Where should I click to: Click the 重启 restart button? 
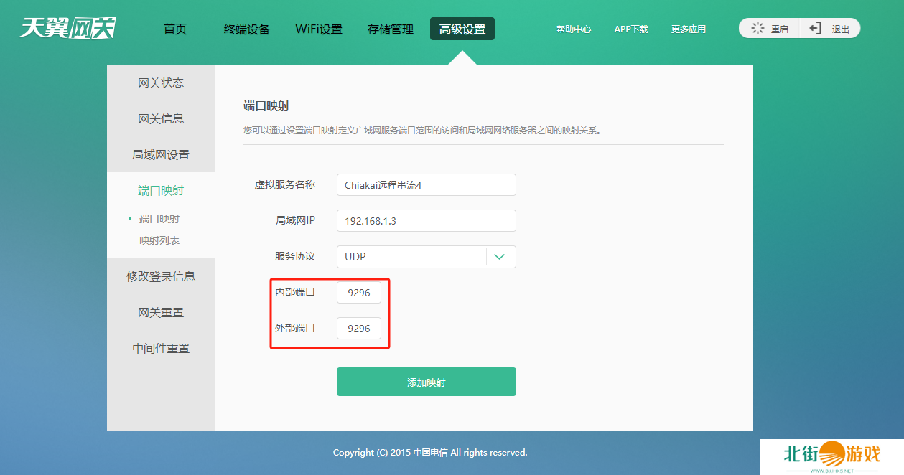[770, 29]
